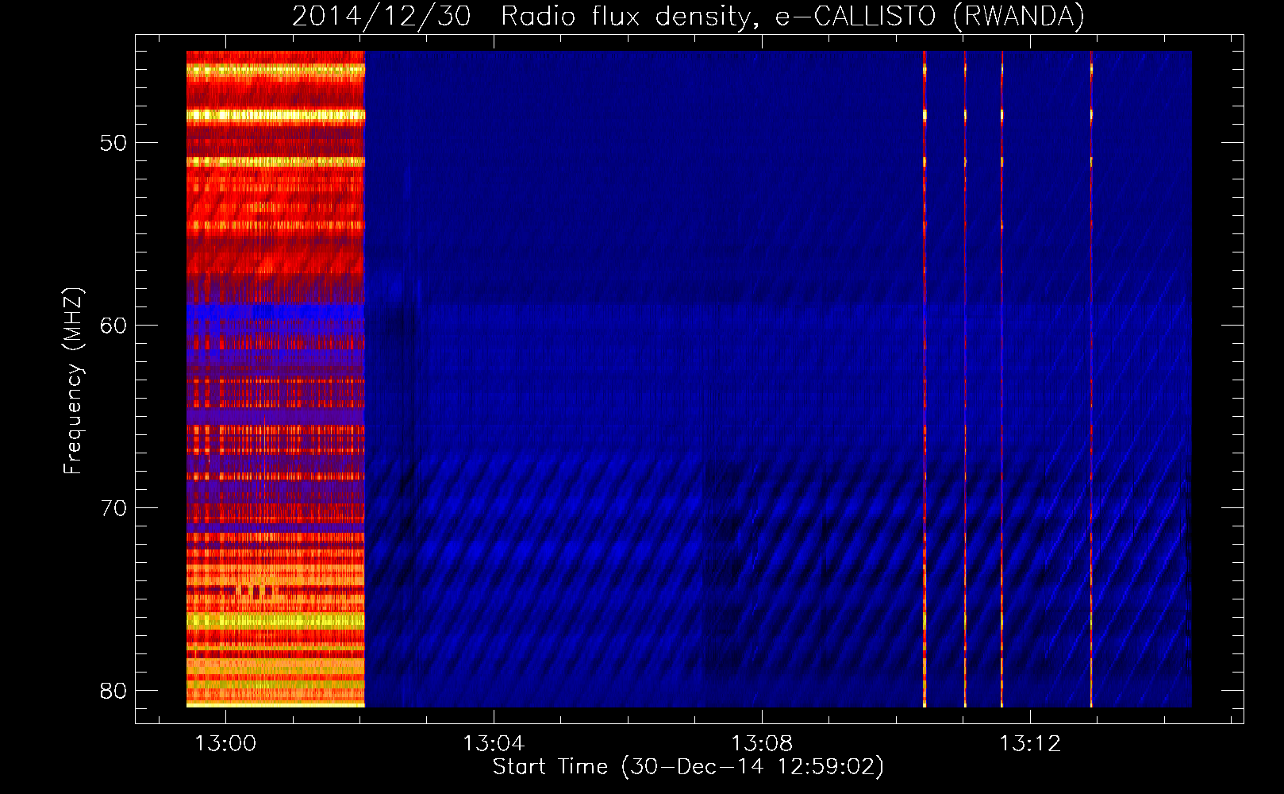Click the 50 MHz frequency tick label

113,143
